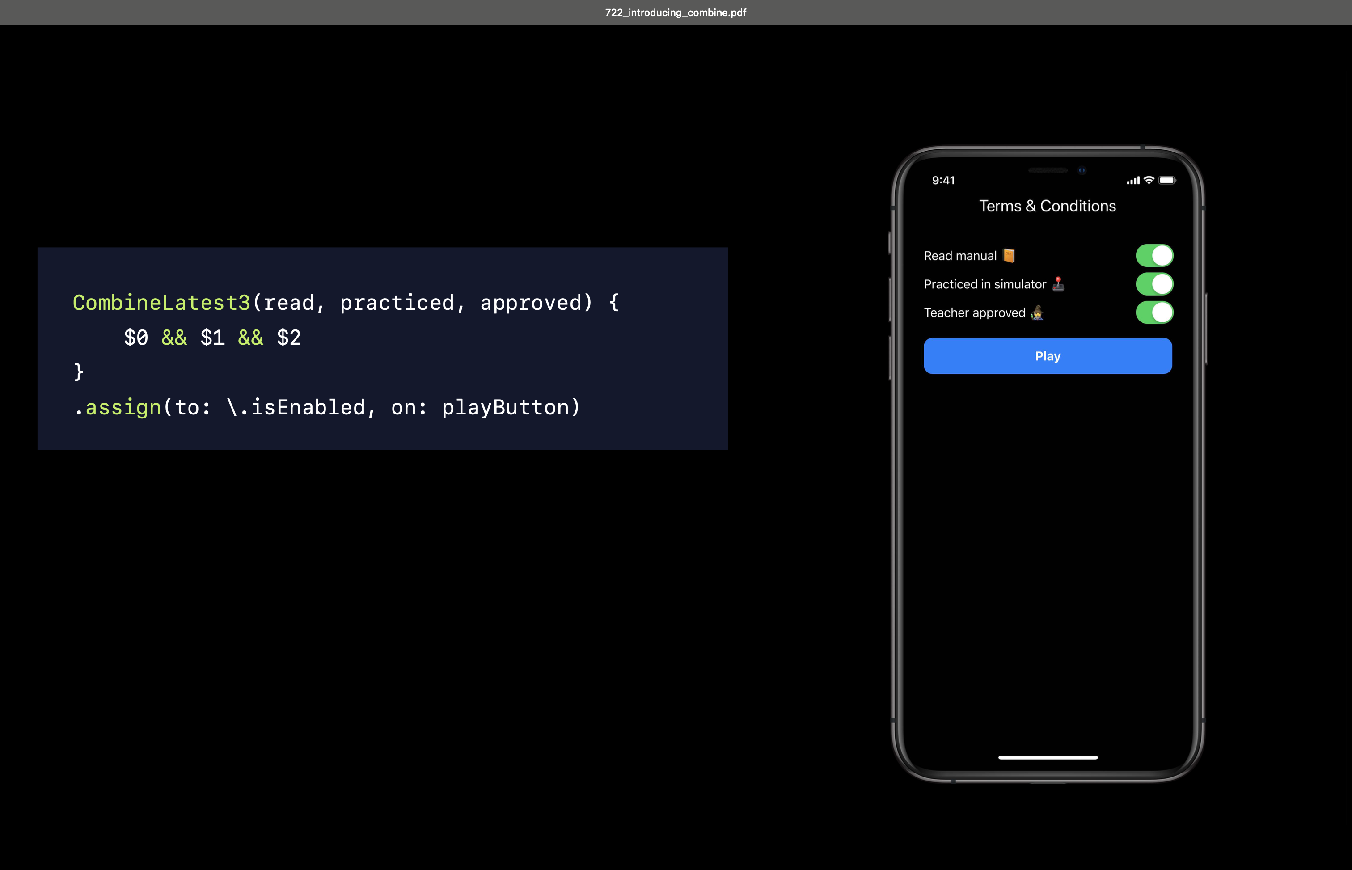Image resolution: width=1352 pixels, height=870 pixels.
Task: Turn off the Read manual switch
Action: [x=1154, y=255]
